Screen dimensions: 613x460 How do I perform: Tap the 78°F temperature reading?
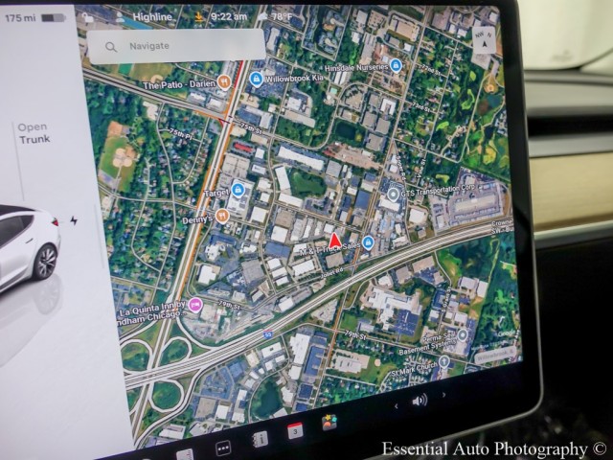282,16
